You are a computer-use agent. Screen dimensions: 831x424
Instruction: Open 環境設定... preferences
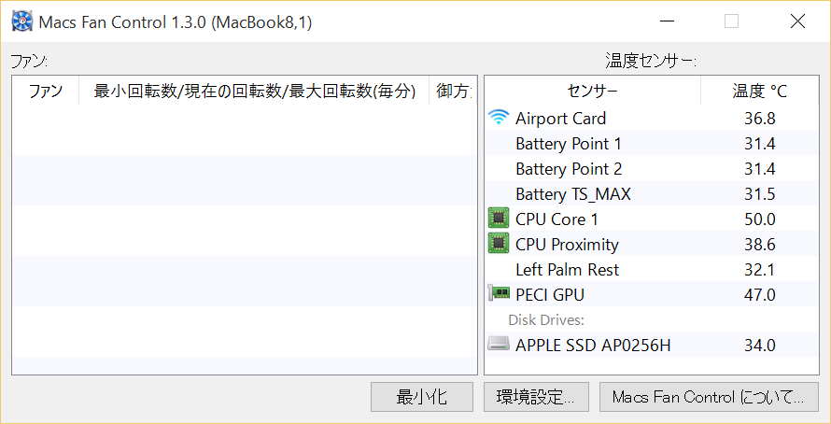536,396
